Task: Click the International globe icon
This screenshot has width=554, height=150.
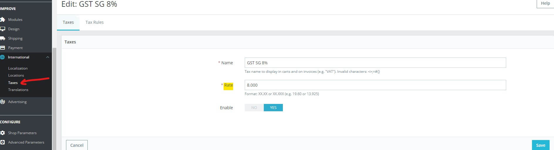Action: tap(3, 57)
